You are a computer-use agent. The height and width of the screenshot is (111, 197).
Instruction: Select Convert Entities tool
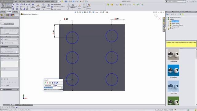pos(43,6)
